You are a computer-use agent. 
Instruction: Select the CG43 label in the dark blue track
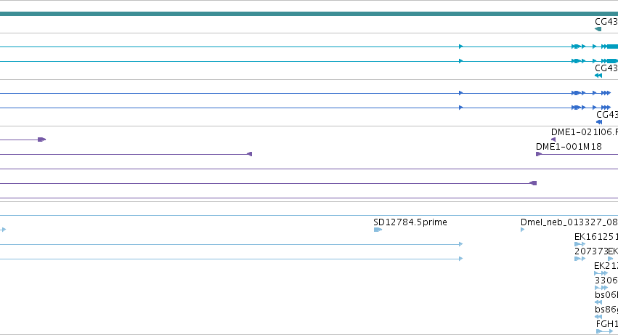pos(607,115)
